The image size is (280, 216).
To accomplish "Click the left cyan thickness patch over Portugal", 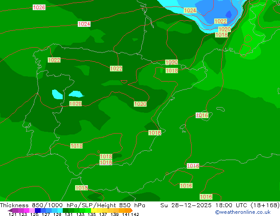I will (57, 94).
